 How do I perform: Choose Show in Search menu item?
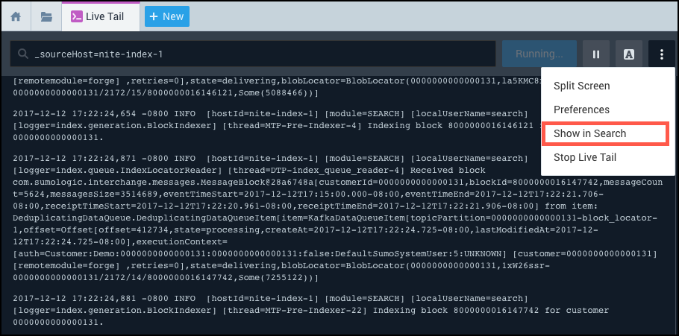tap(589, 133)
